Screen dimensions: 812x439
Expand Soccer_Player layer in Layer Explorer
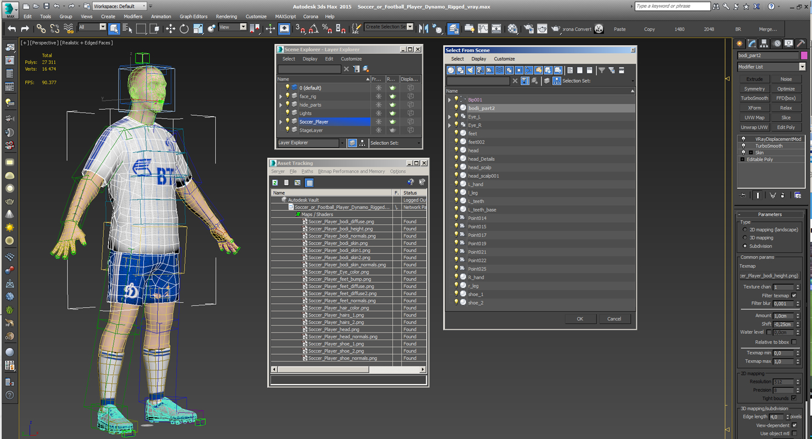coord(281,122)
